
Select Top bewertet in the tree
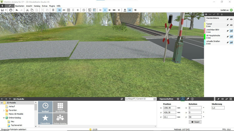point(17,125)
